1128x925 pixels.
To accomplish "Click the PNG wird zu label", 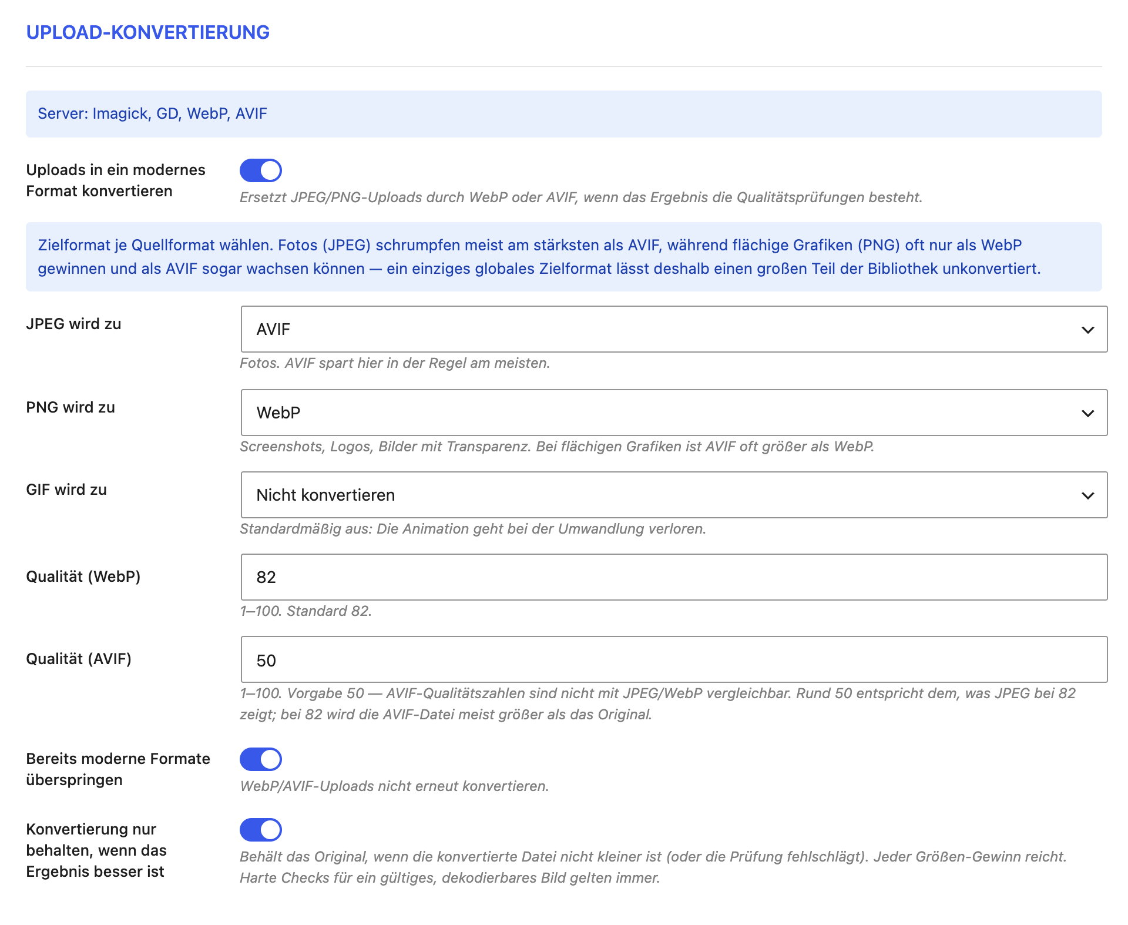I will [x=70, y=407].
